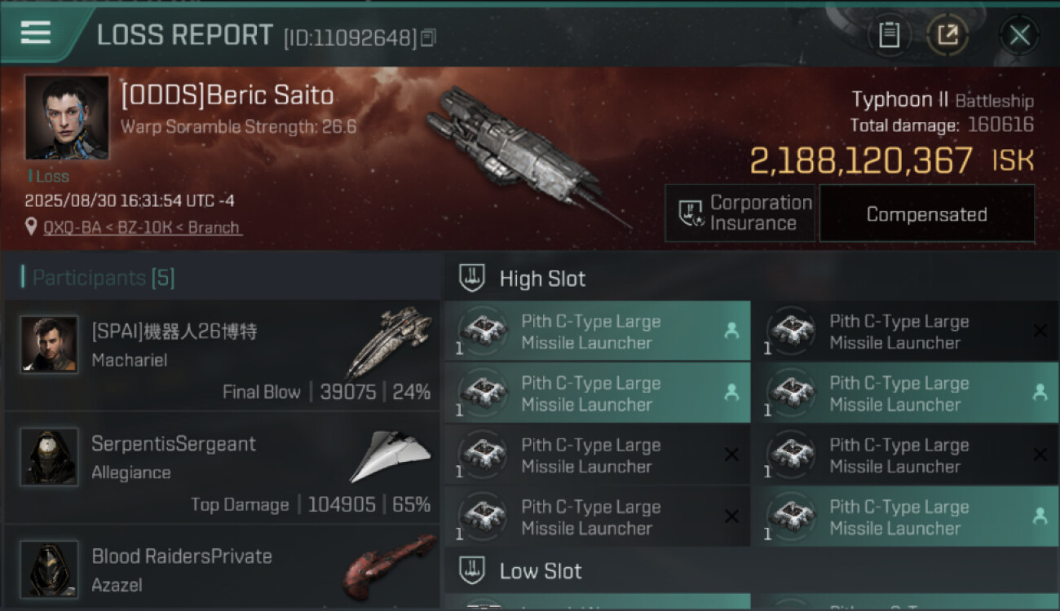Click the High Slot section icon
The height and width of the screenshot is (611, 1060).
(472, 278)
